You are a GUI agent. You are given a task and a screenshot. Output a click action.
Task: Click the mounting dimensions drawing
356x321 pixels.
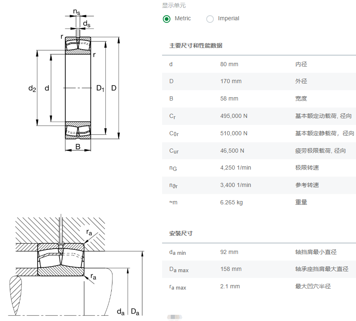(x=76, y=265)
